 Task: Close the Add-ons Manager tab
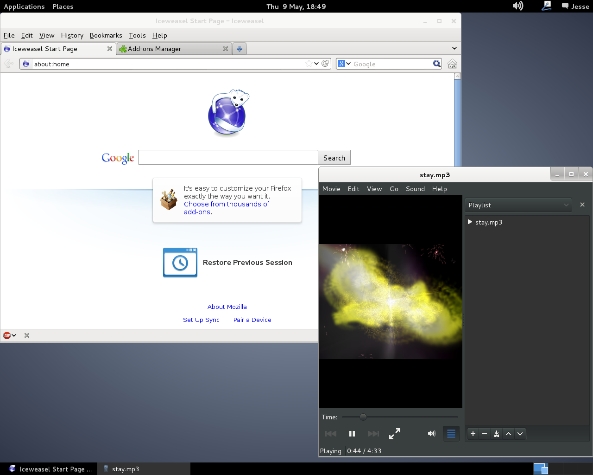(226, 49)
